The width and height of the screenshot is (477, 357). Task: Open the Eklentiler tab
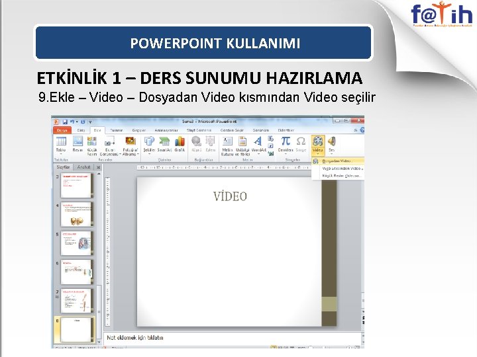(286, 130)
